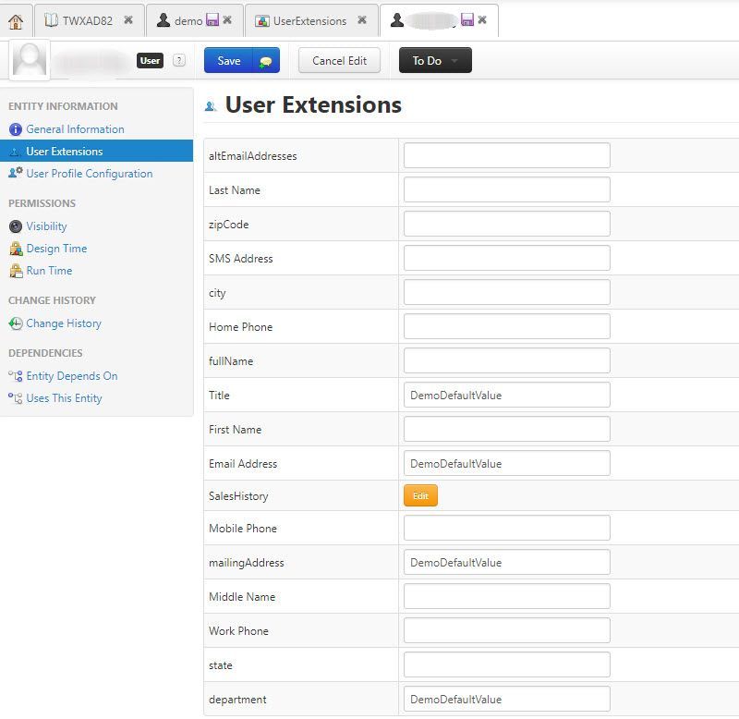Close the UserExtensions tab
Screen dimensions: 739x719
tap(362, 19)
